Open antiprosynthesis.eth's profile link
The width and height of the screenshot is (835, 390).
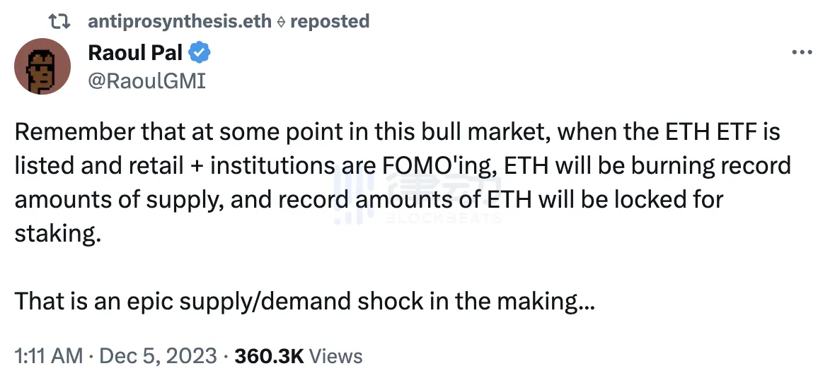coord(179,21)
